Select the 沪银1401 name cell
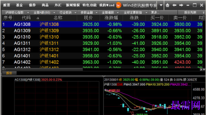Image resolution: width=206 pixels, height=115 pixels. (49, 56)
